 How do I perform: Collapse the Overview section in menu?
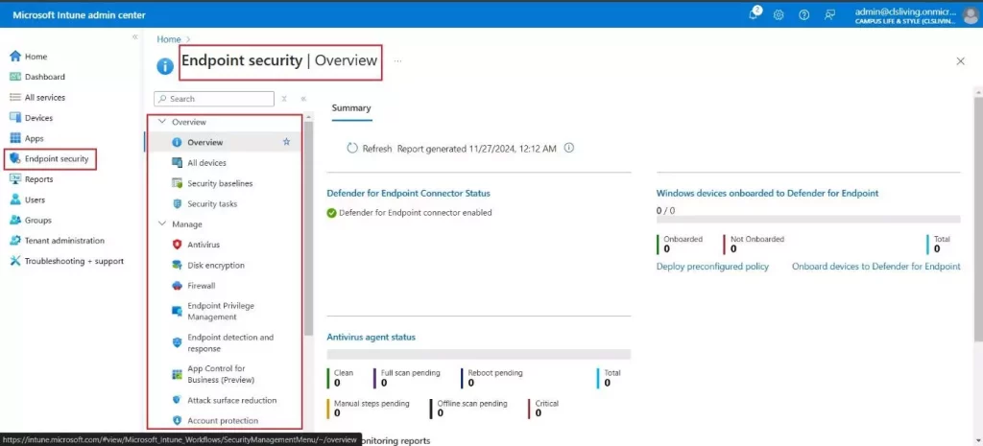161,122
